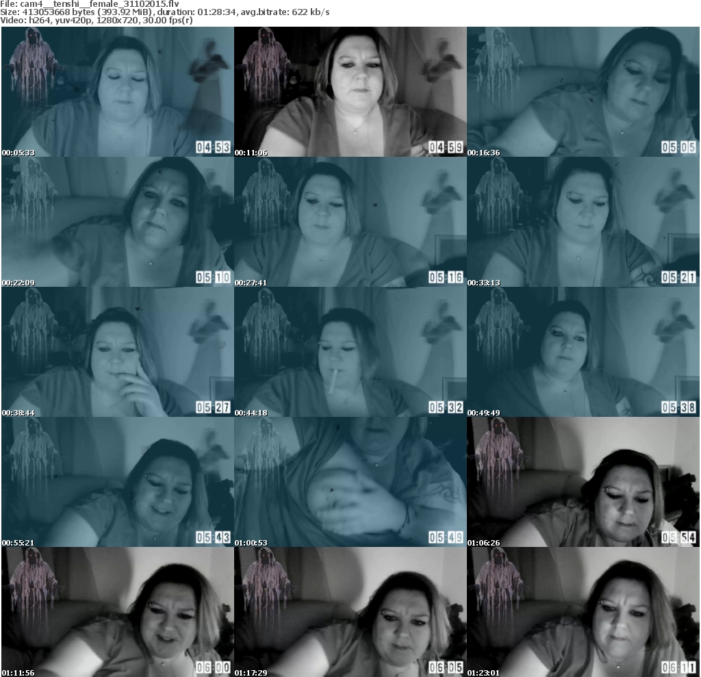Click the file name line 'cam4__tenshi__female_31102015.flv'
The width and height of the screenshot is (701, 677).
coord(90,4)
